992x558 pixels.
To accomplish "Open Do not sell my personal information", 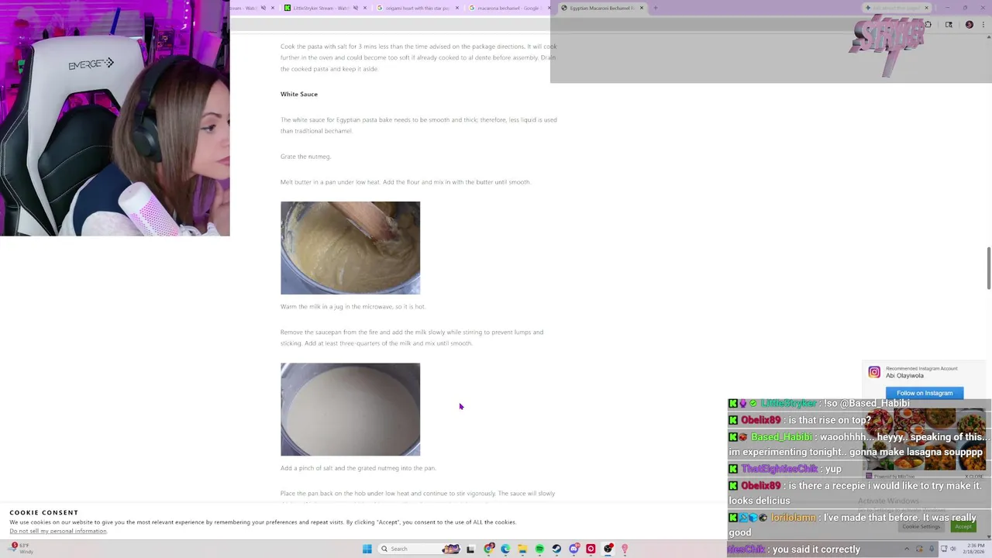I will click(58, 531).
